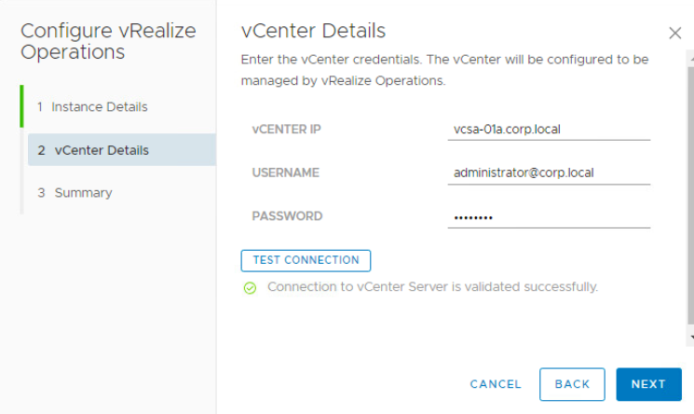Viewport: 694px width, 414px height.
Task: Click the Configure vRealize Operations title
Action: click(108, 42)
